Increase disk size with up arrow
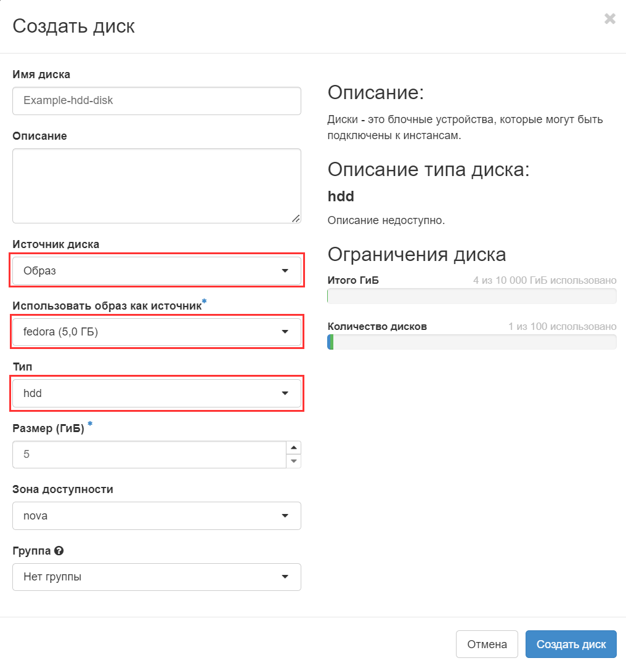This screenshot has width=626, height=666. point(294,448)
